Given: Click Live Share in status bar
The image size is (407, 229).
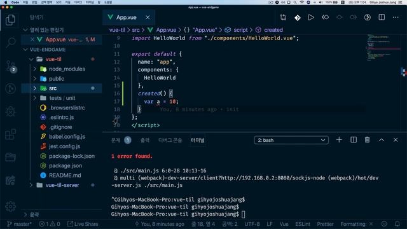Looking at the screenshot, I should click(83, 224).
